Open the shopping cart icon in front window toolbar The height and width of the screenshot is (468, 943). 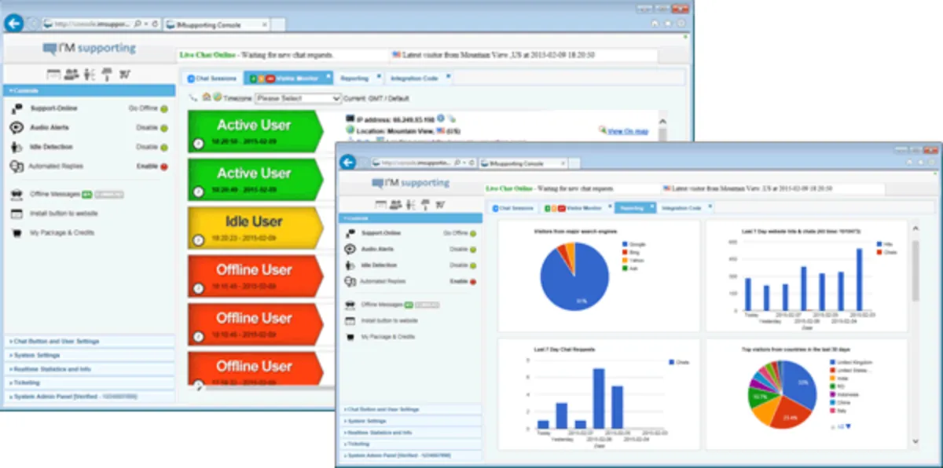pyautogui.click(x=439, y=205)
